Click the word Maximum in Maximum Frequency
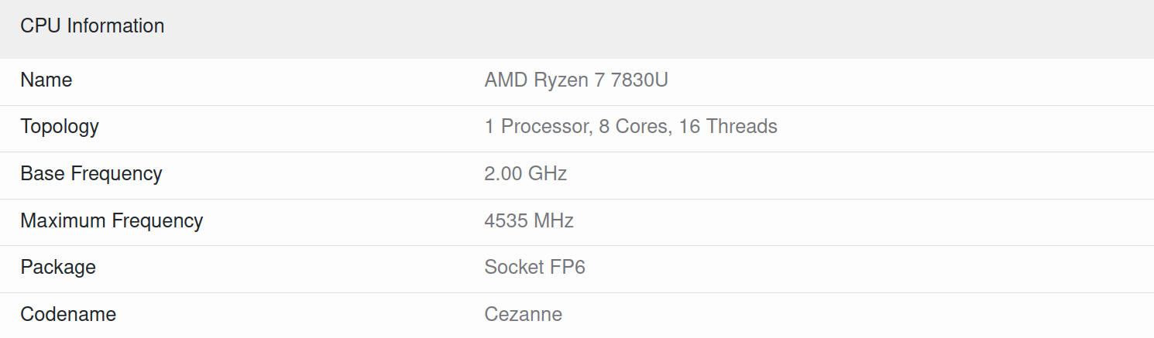Image resolution: width=1154 pixels, height=338 pixels. click(x=64, y=221)
